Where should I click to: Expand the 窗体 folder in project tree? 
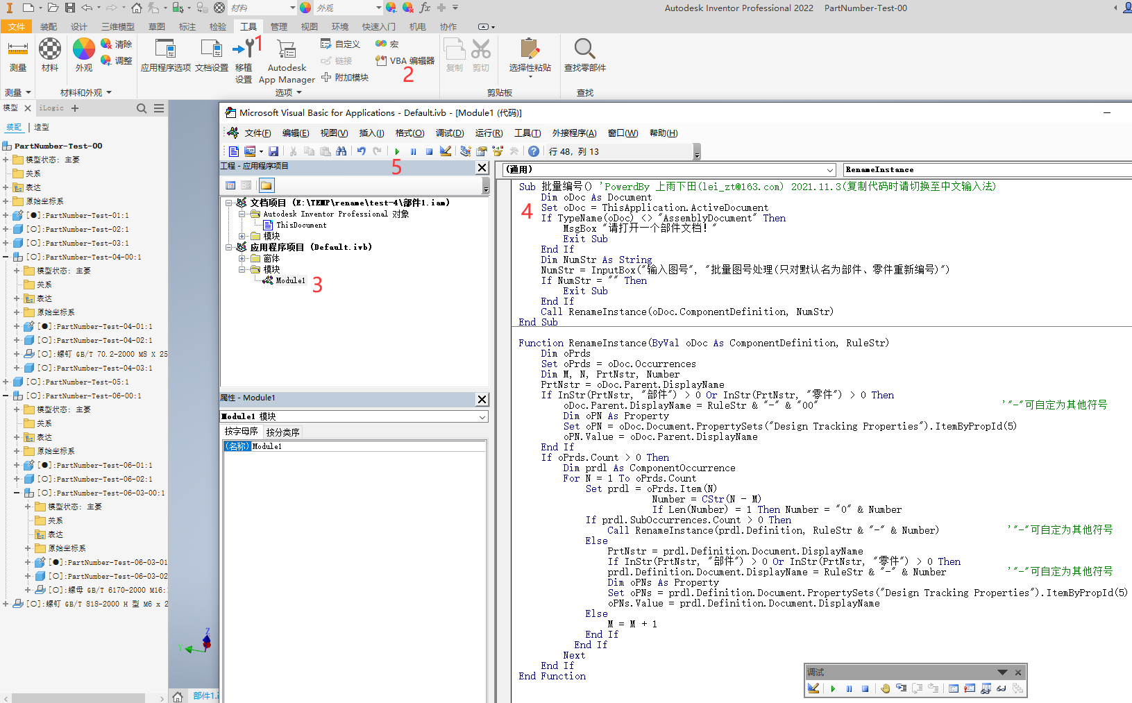pyautogui.click(x=242, y=258)
